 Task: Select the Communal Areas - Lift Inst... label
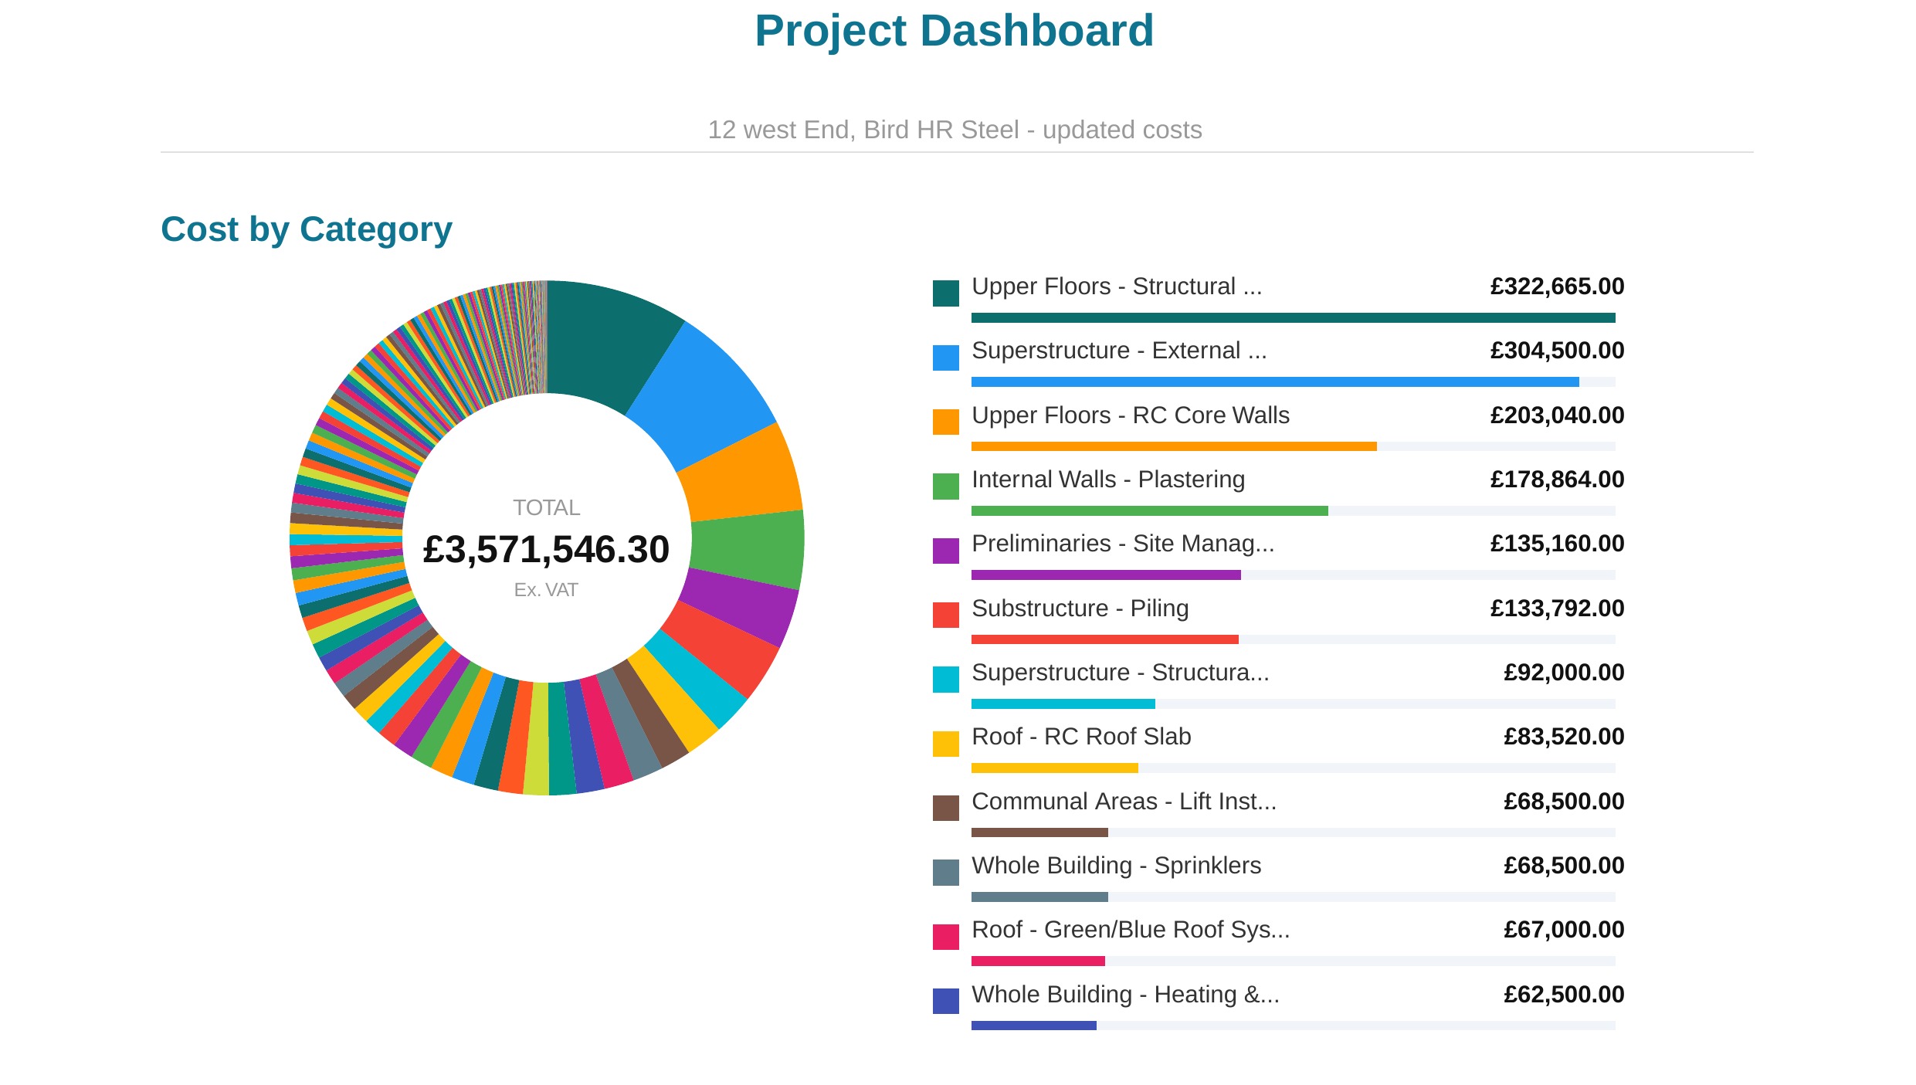[1124, 802]
